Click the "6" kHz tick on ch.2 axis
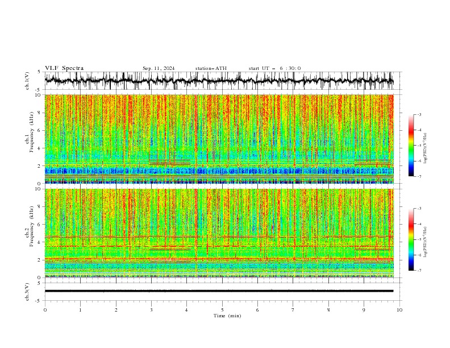The image size is (450, 348). [x=40, y=225]
